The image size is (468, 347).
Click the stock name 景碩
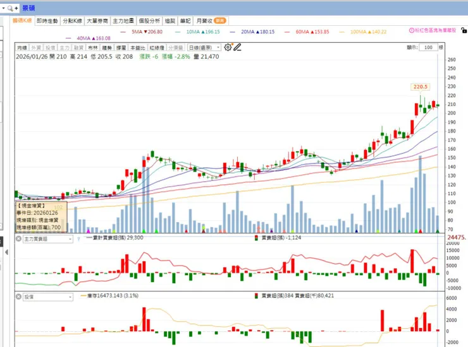pyautogui.click(x=28, y=8)
